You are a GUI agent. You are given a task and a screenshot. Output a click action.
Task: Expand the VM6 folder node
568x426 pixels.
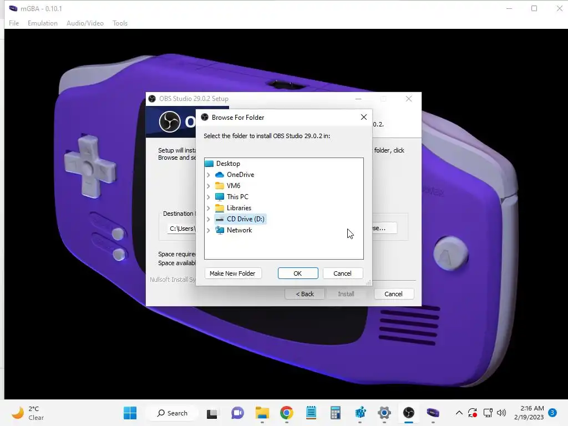coord(209,186)
